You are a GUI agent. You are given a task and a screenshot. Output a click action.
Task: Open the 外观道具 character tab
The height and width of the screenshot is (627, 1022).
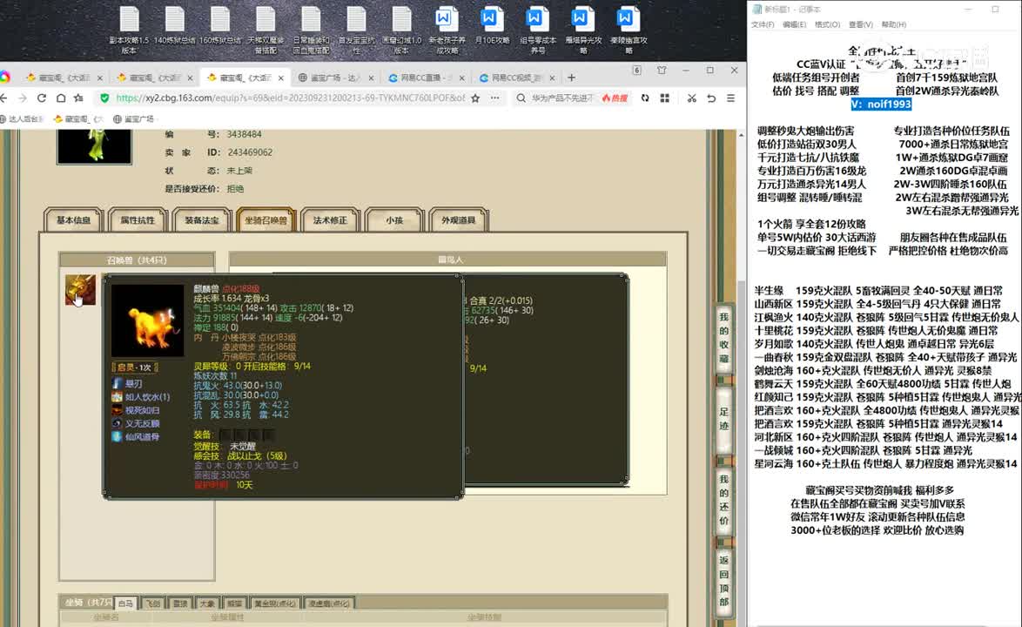[458, 220]
